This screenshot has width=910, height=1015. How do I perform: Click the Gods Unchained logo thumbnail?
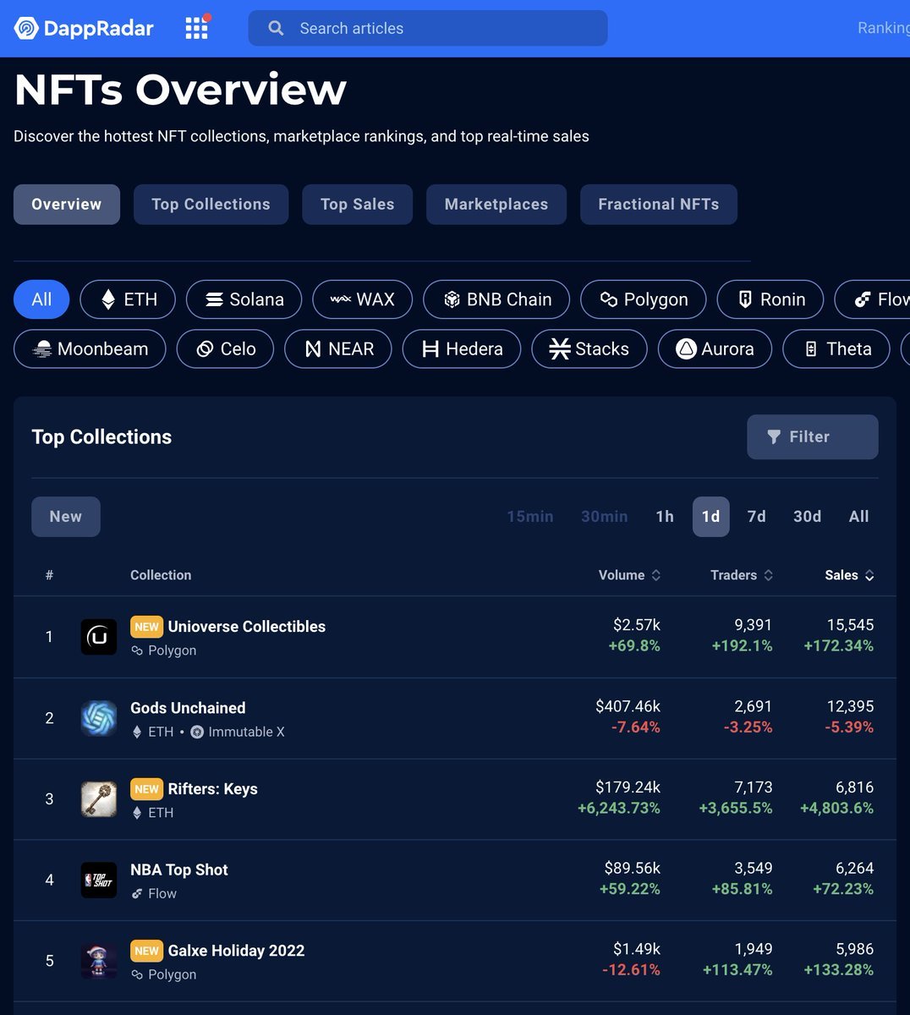tap(99, 718)
